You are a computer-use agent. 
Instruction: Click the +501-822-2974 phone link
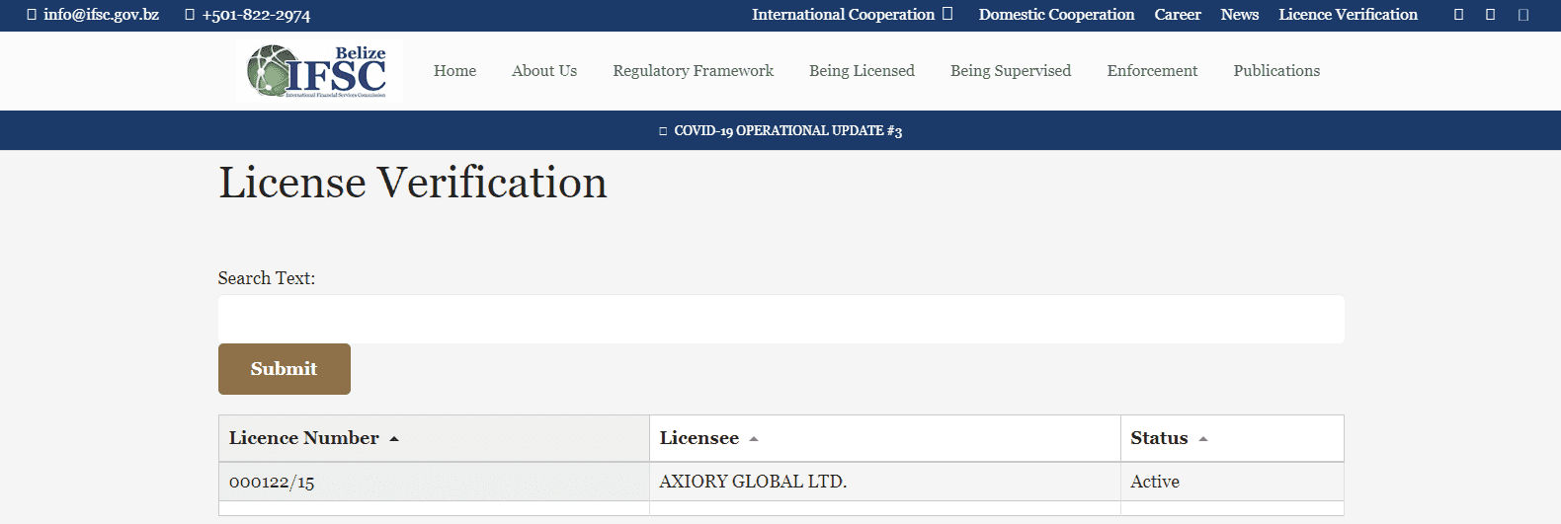click(x=256, y=15)
